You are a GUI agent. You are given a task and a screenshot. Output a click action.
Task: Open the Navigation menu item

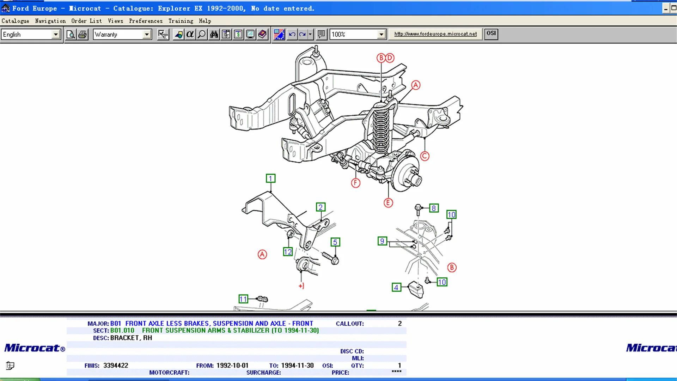click(x=50, y=21)
